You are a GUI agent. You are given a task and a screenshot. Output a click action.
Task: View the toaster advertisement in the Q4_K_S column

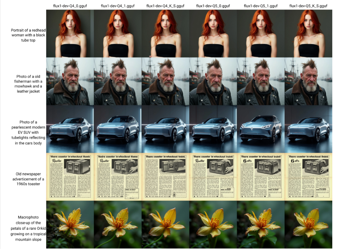point(165,177)
